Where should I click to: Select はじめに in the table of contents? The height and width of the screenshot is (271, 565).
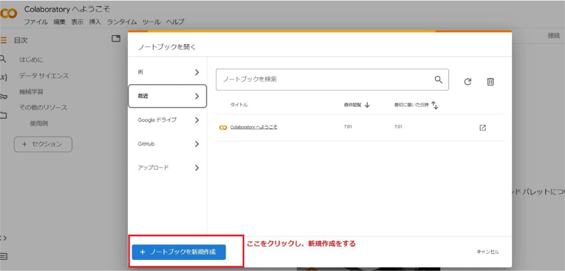(x=31, y=60)
